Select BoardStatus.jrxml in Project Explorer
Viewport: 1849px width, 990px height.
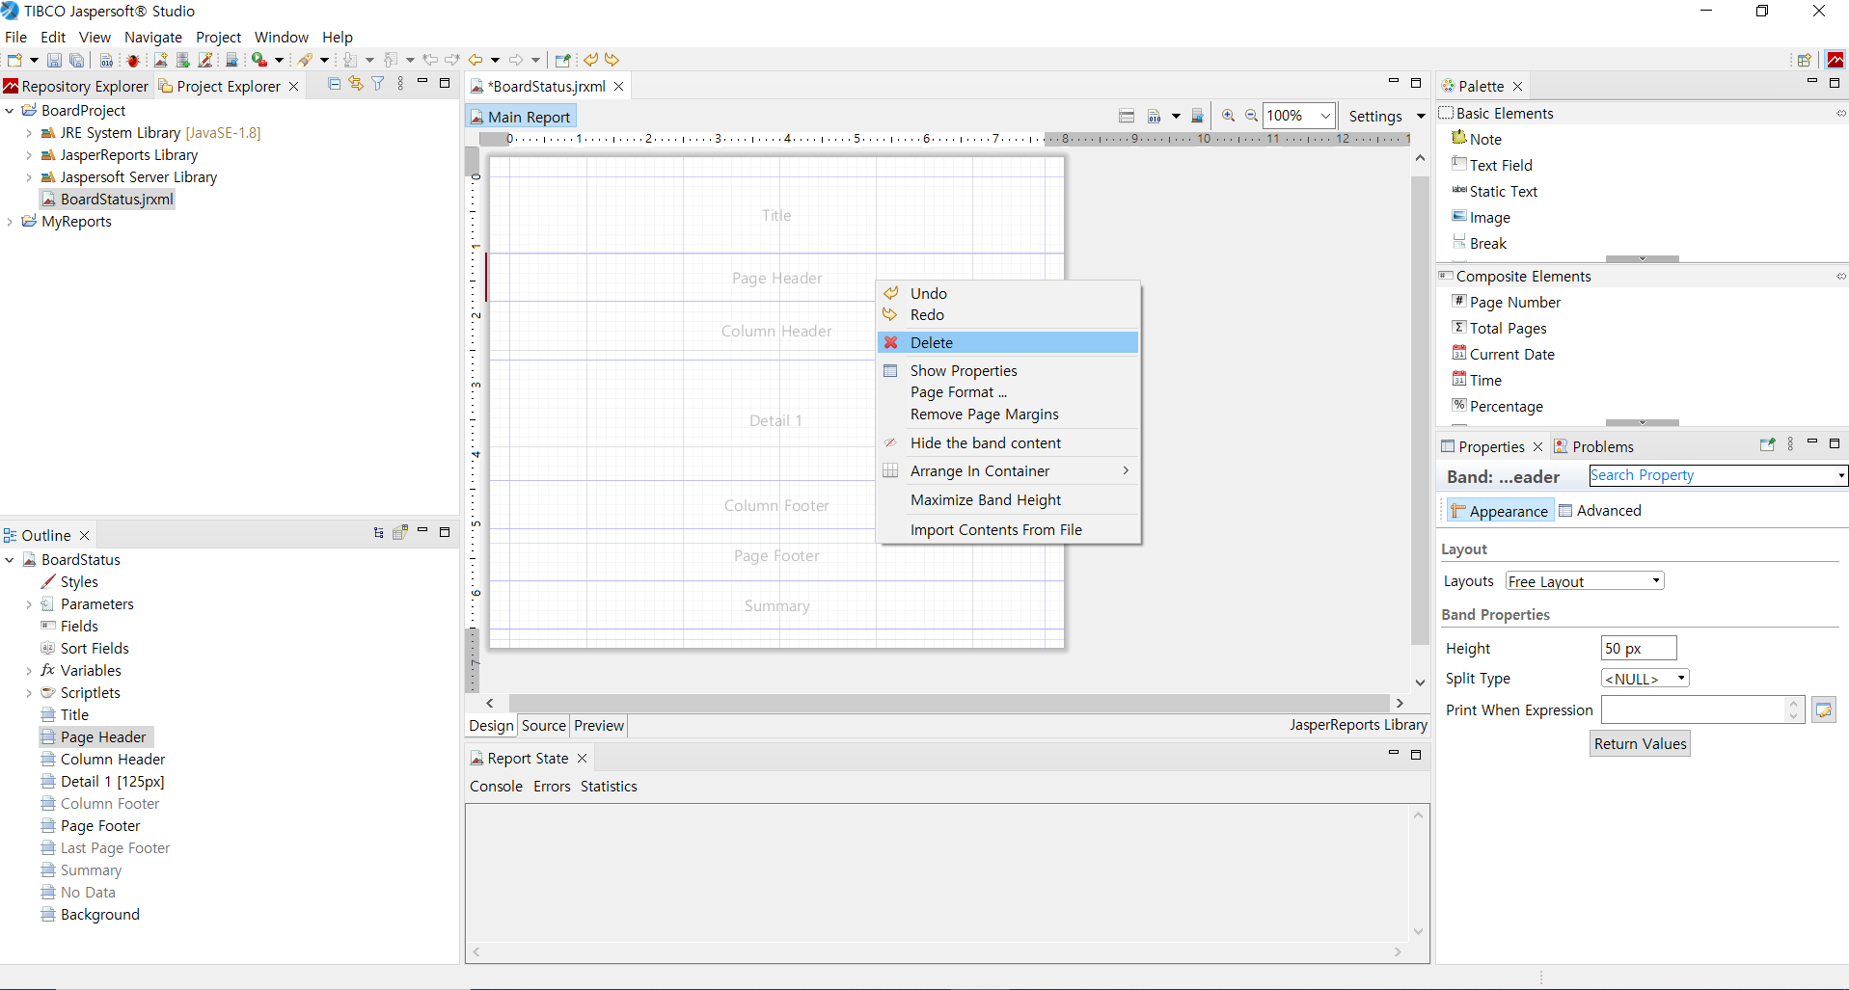(107, 200)
